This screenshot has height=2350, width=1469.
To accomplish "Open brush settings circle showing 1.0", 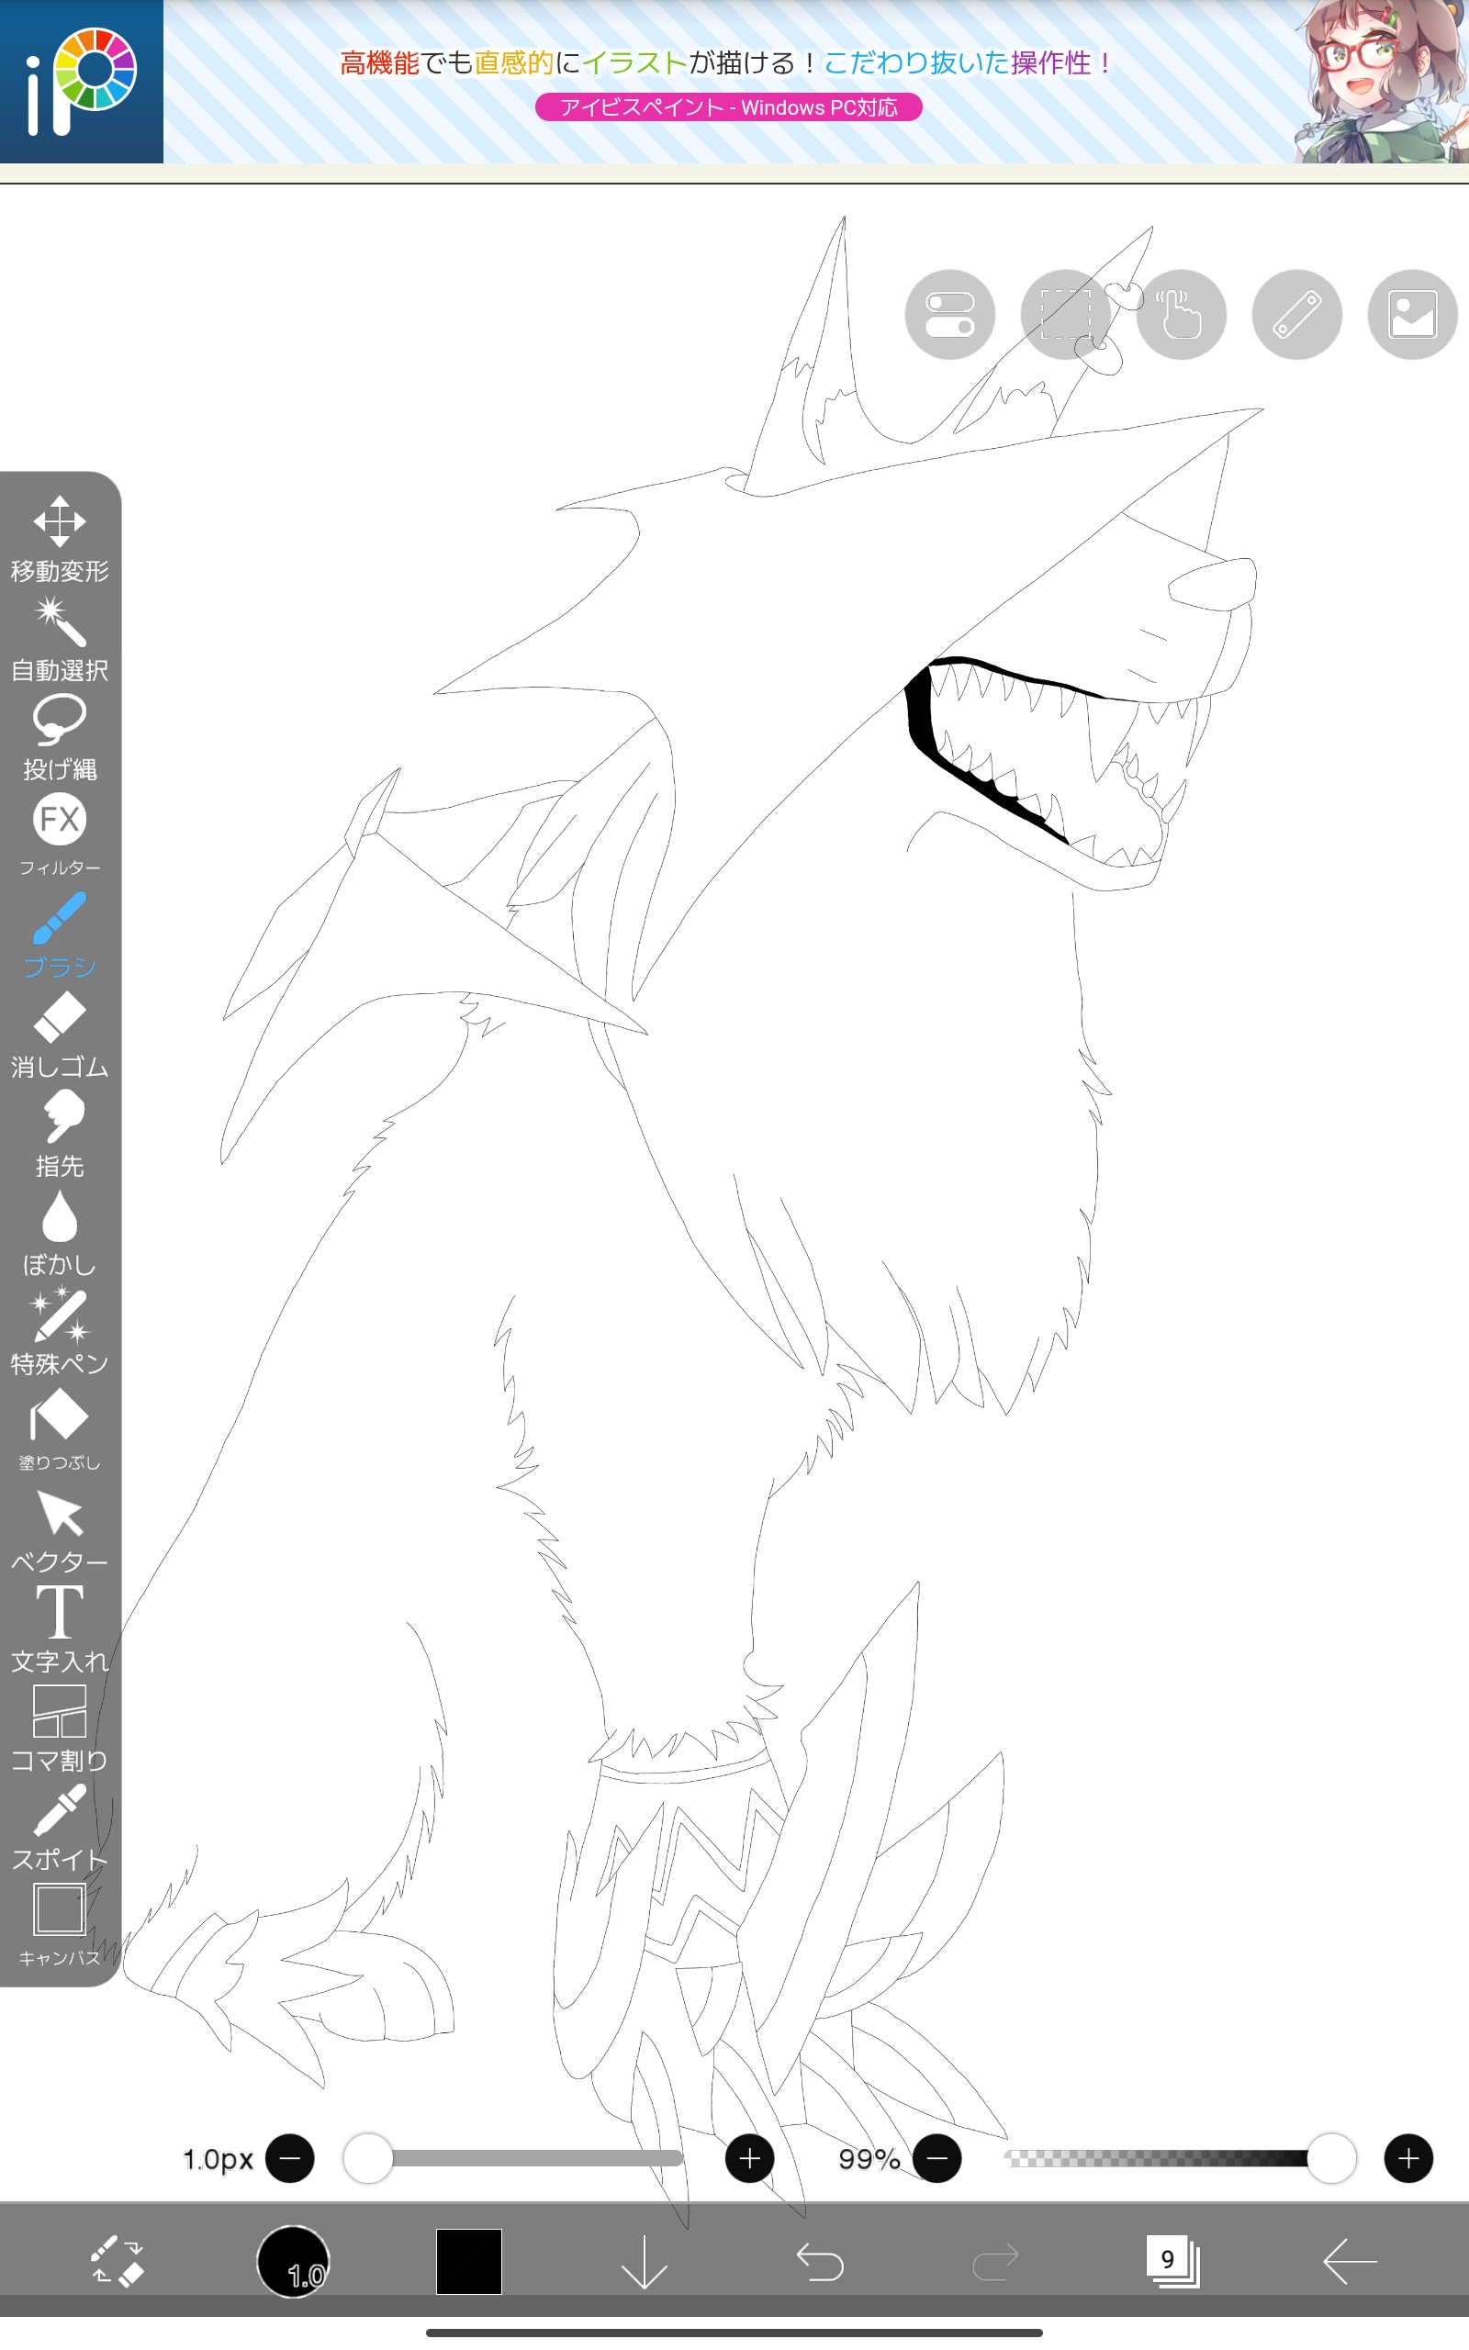I will point(294,2262).
